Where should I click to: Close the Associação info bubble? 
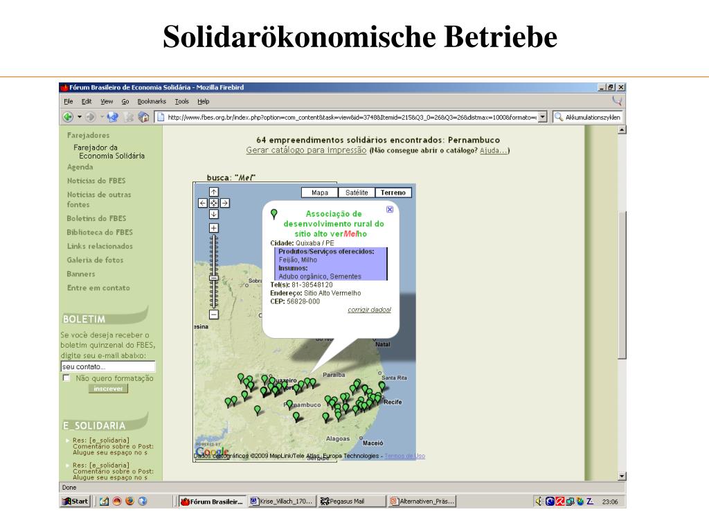pos(390,209)
